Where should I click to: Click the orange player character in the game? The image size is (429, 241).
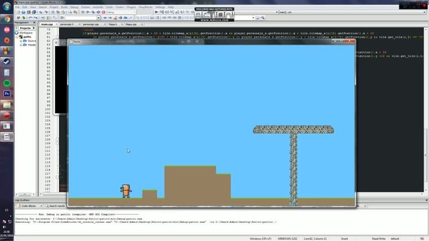click(x=126, y=191)
